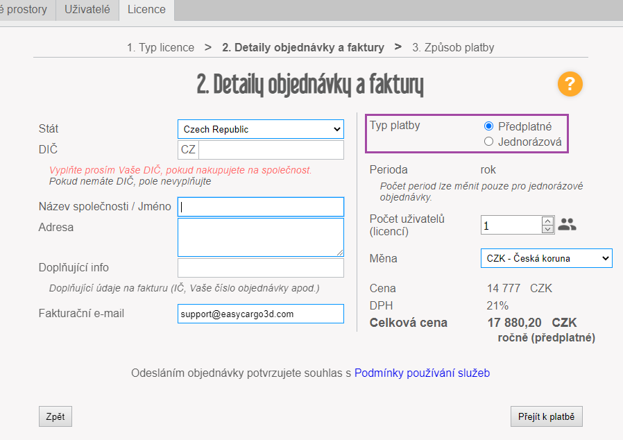Click the Počet uživatelů number field
The height and width of the screenshot is (440, 623).
[510, 226]
